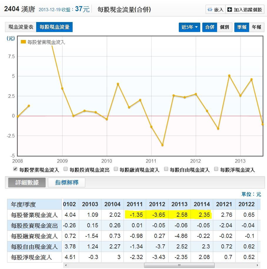Check the 每股自由現金流入 series box

point(166,169)
